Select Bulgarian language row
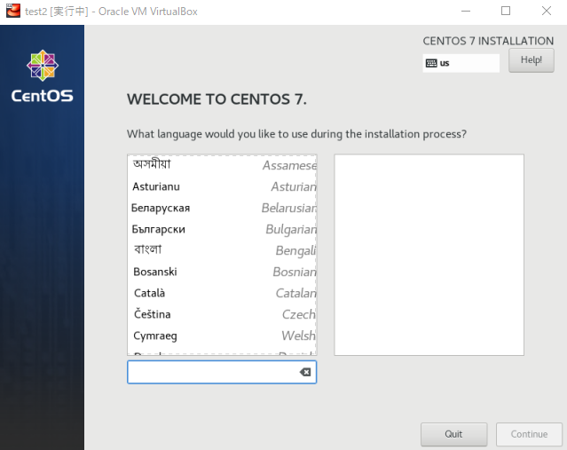Image resolution: width=567 pixels, height=450 pixels. pos(222,229)
